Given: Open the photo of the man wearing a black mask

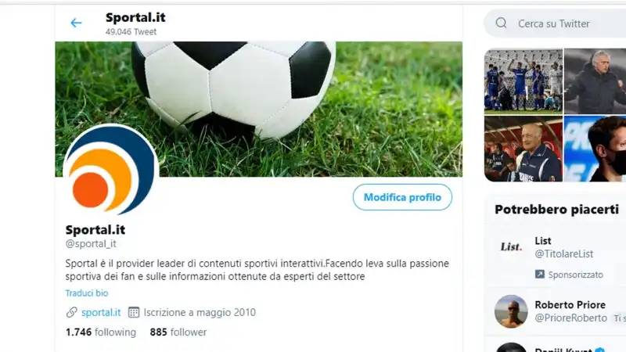Looking at the screenshot, I should (x=595, y=149).
